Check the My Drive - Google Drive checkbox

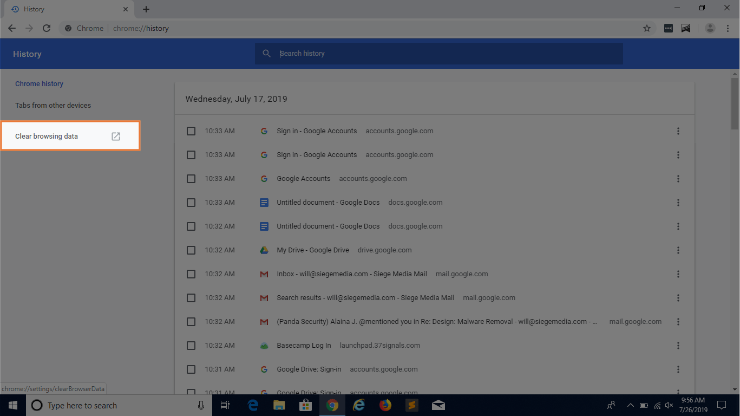point(191,250)
